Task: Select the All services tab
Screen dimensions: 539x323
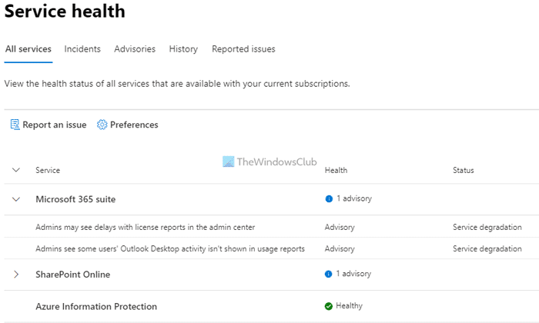Action: pos(28,49)
